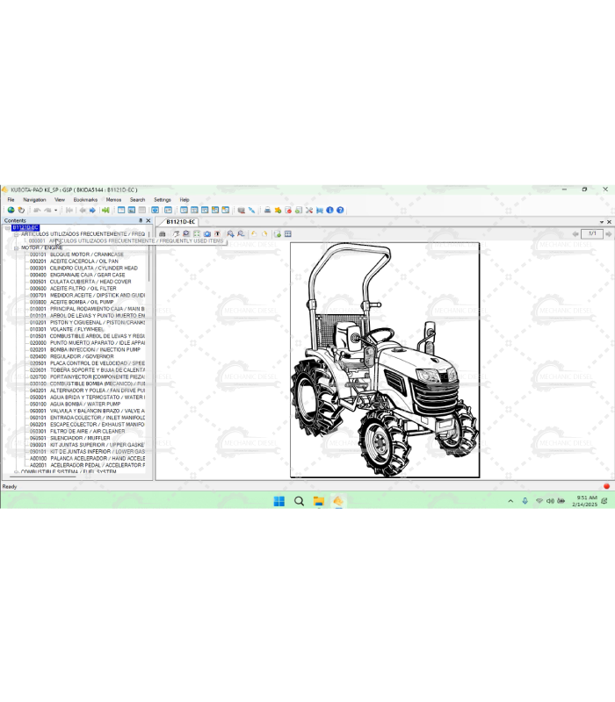Toggle the Contents panel pin icon
615x702 pixels.
140,221
